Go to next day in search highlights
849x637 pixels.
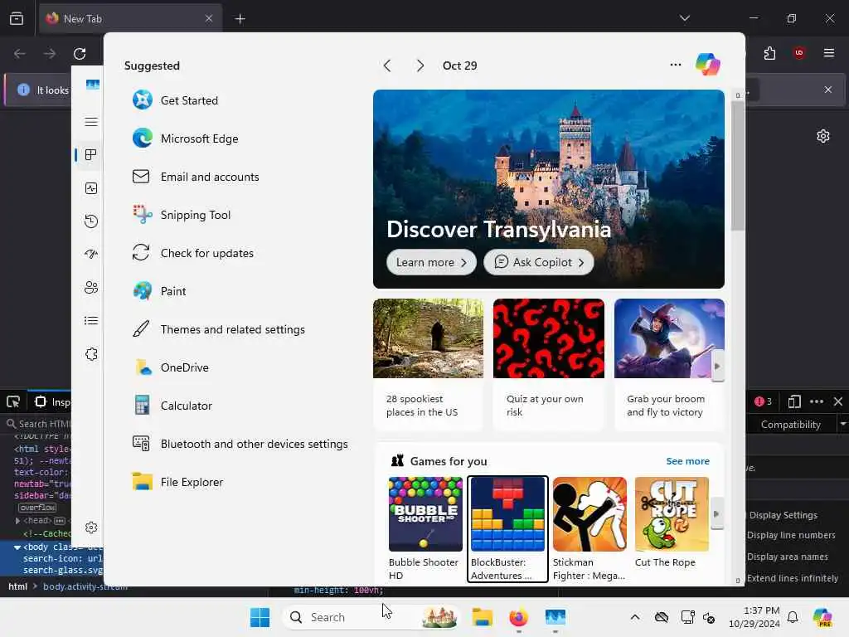pyautogui.click(x=420, y=66)
